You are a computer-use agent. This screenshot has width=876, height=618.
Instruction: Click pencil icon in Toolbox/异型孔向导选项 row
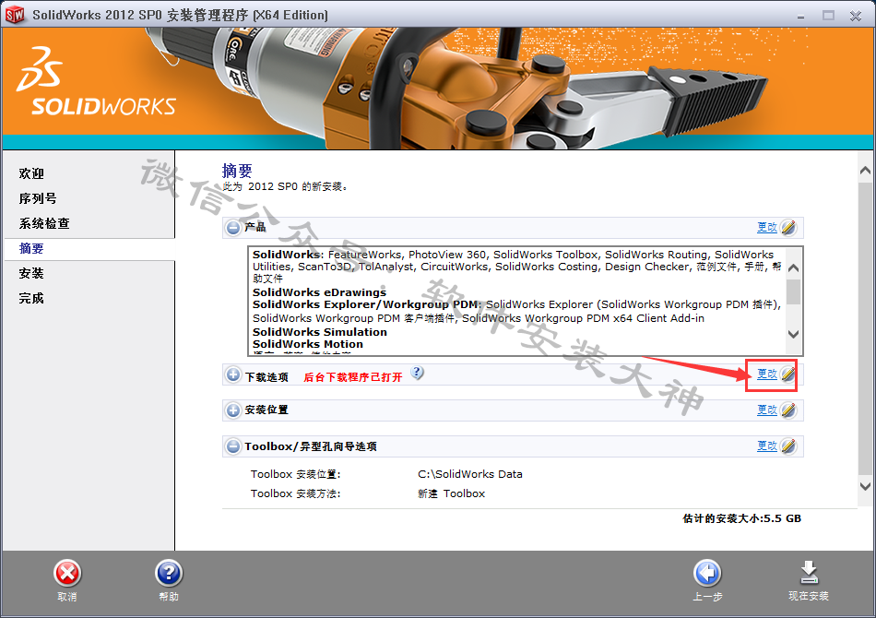[x=788, y=446]
